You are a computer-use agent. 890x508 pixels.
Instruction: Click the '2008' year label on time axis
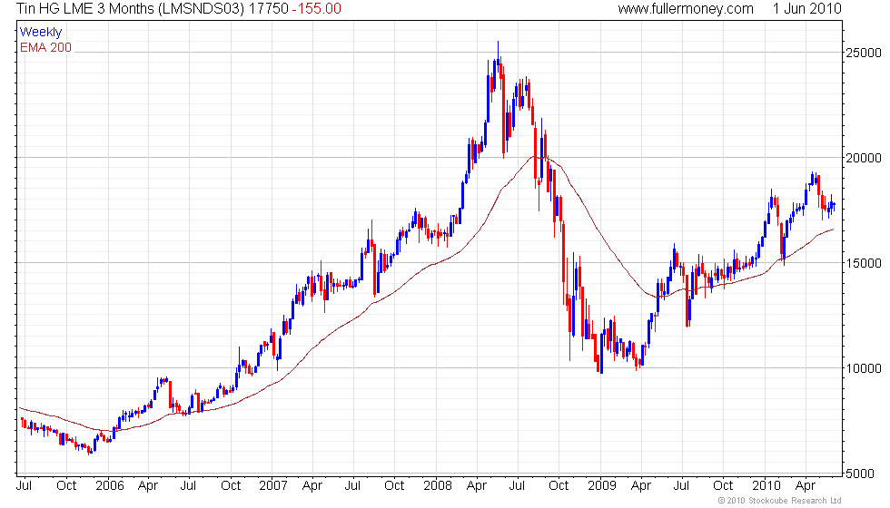(438, 485)
